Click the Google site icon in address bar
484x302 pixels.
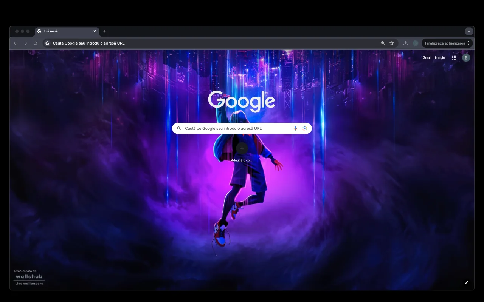click(x=47, y=43)
